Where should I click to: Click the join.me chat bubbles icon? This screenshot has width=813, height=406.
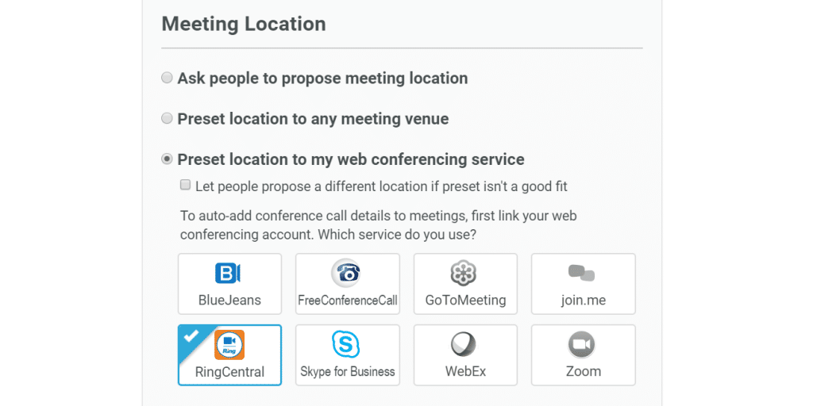click(583, 274)
